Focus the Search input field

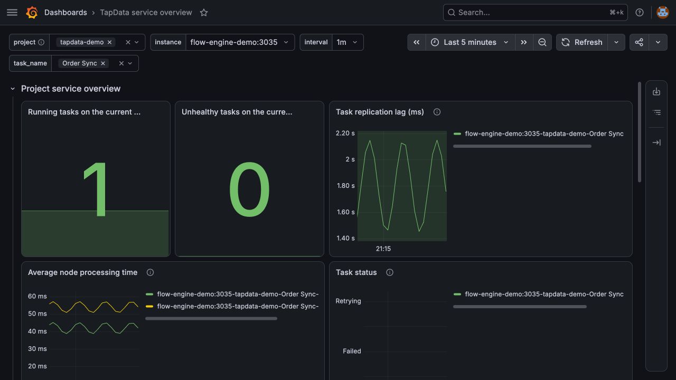coord(535,13)
